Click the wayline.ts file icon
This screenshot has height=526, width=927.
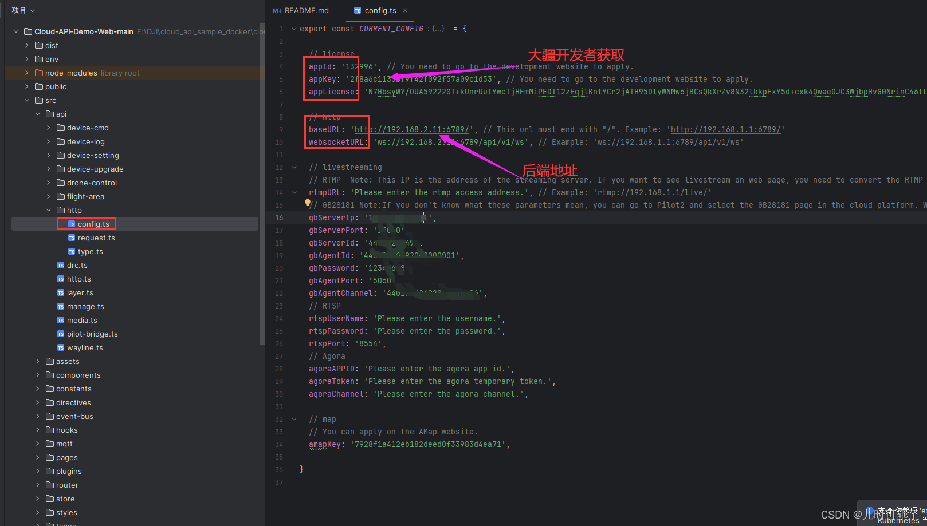pyautogui.click(x=61, y=347)
